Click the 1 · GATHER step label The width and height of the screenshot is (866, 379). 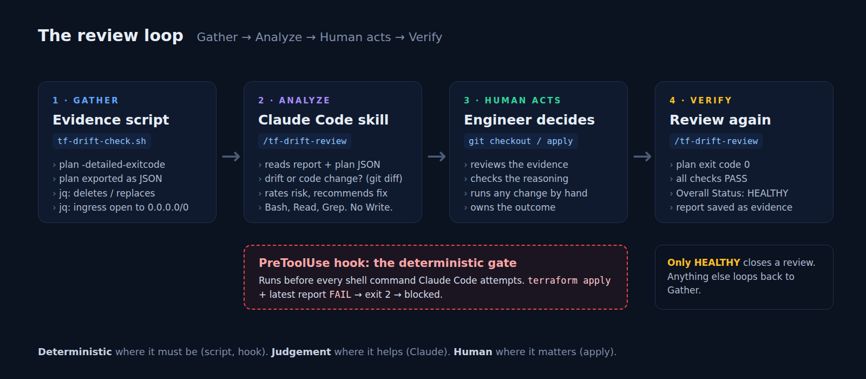point(86,100)
